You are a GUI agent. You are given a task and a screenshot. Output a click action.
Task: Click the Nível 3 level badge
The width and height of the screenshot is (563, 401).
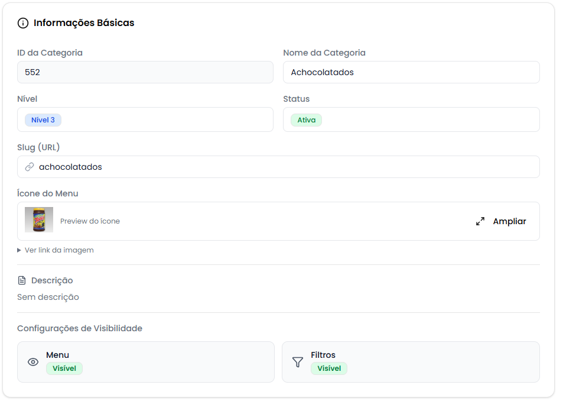coord(43,120)
